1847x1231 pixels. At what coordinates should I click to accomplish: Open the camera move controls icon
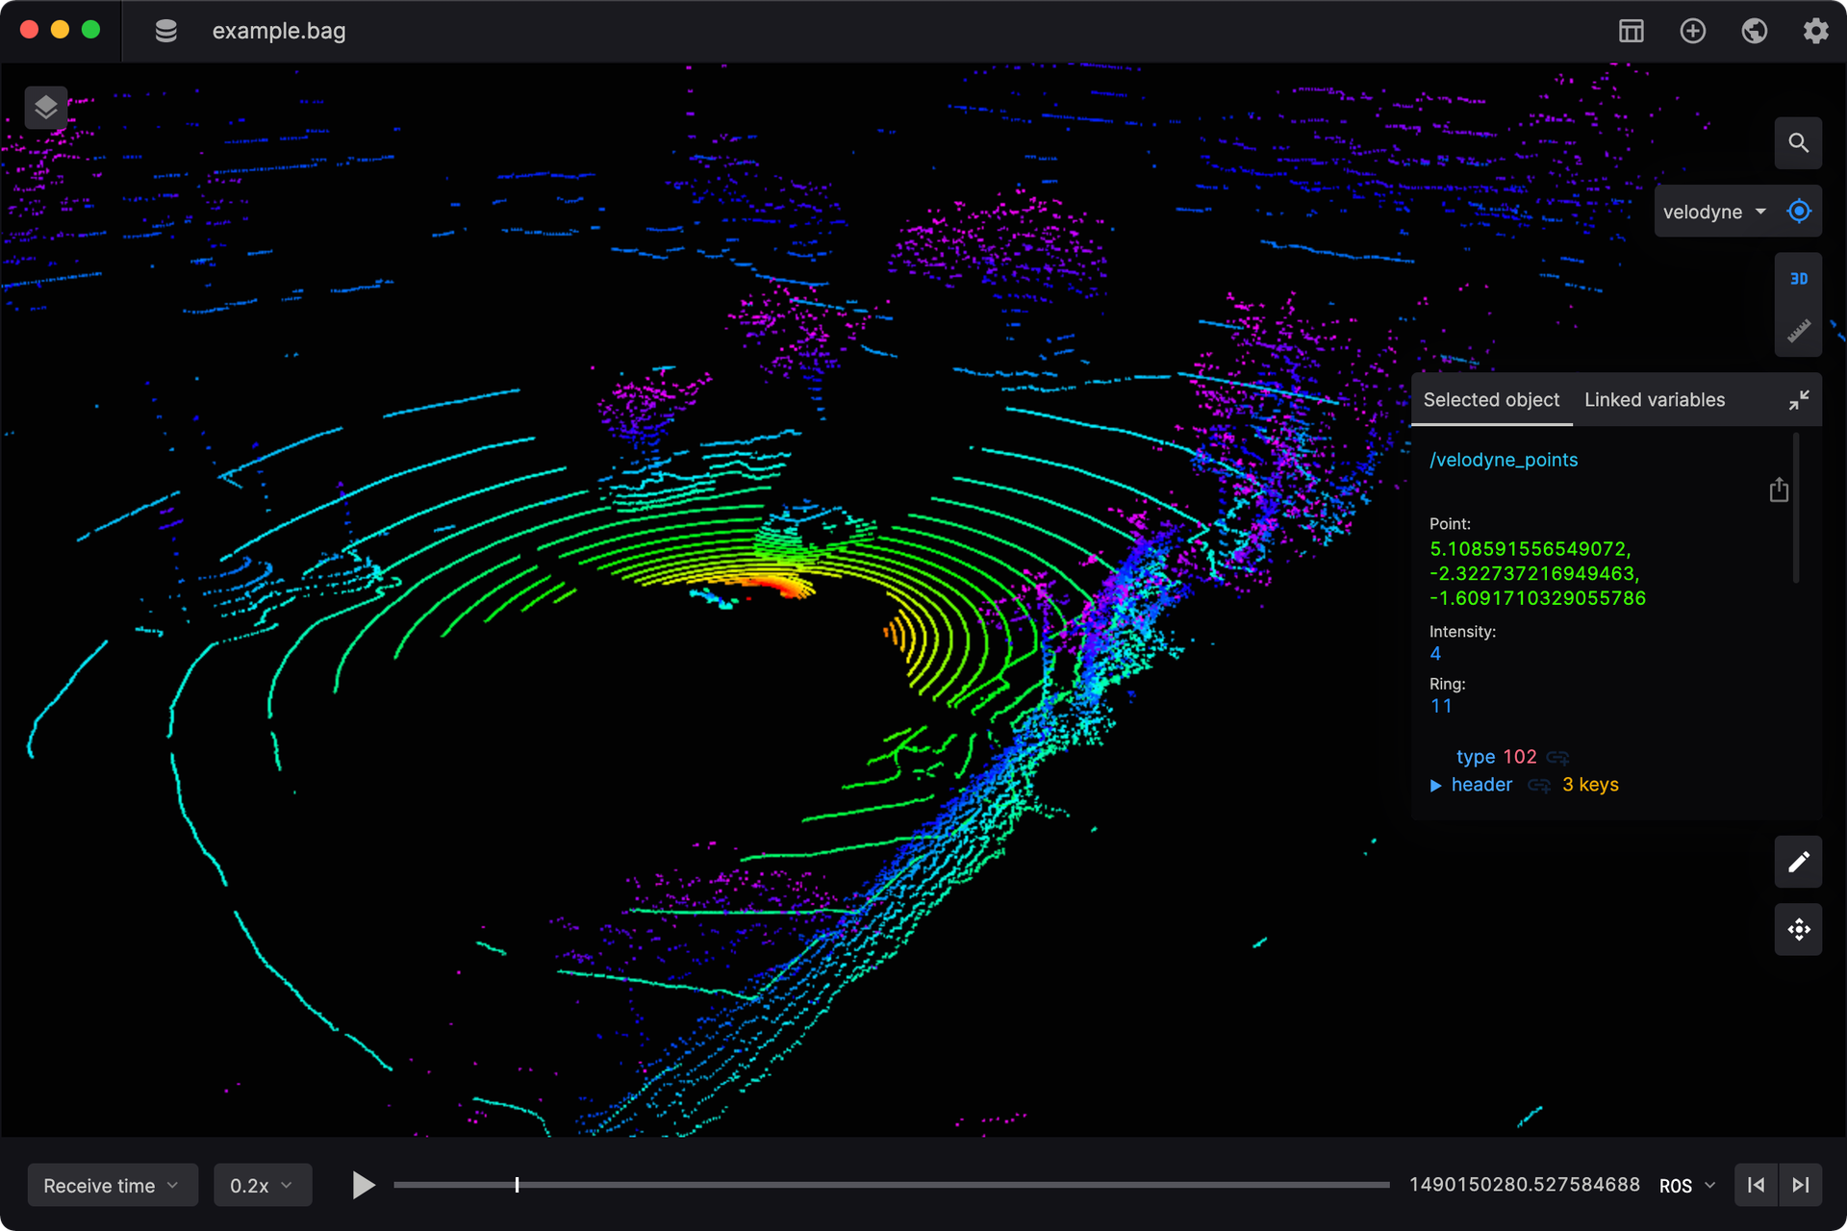pos(1798,929)
